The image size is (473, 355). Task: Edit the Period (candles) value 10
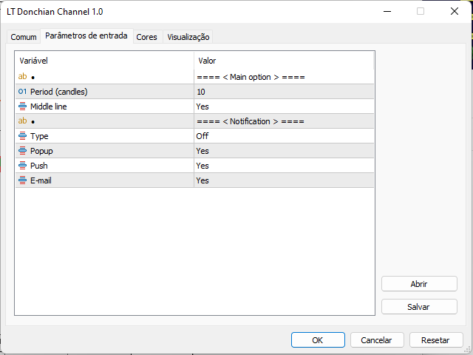tap(284, 92)
